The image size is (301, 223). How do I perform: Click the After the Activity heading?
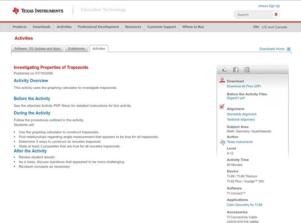click(x=30, y=151)
